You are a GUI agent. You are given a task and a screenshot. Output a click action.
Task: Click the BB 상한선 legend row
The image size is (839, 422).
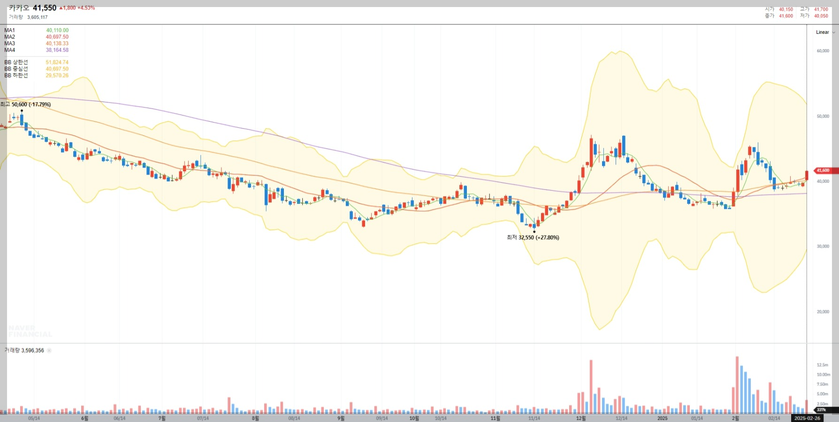tap(36, 62)
